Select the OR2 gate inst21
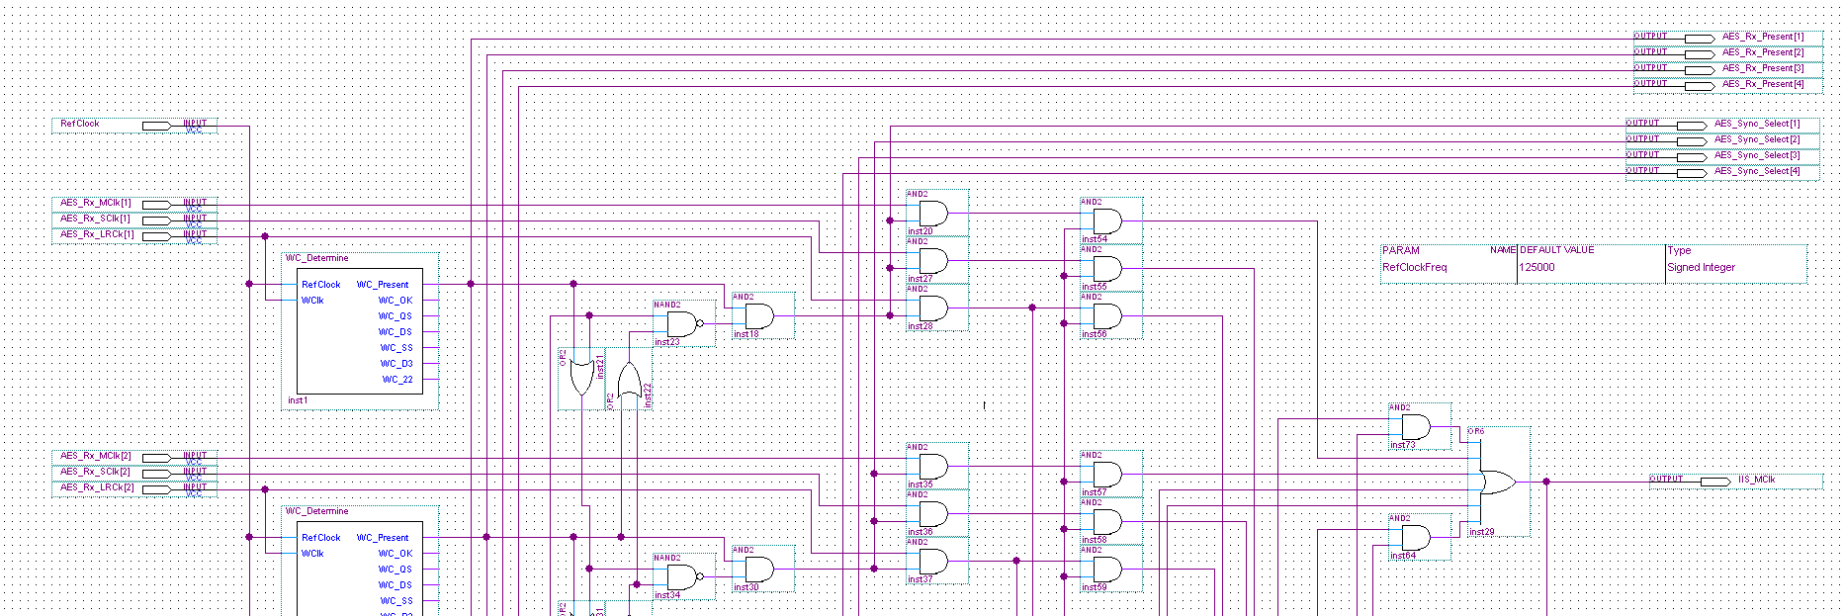 point(581,378)
